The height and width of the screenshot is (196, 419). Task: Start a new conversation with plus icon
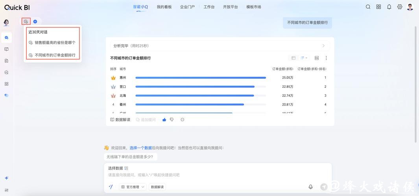pos(35,22)
